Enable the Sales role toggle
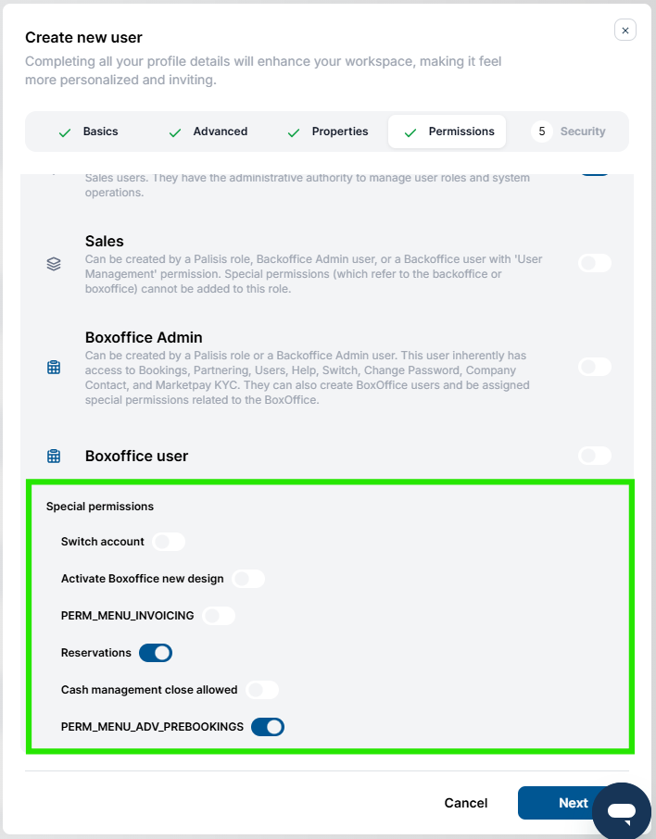The image size is (656, 839). click(595, 263)
